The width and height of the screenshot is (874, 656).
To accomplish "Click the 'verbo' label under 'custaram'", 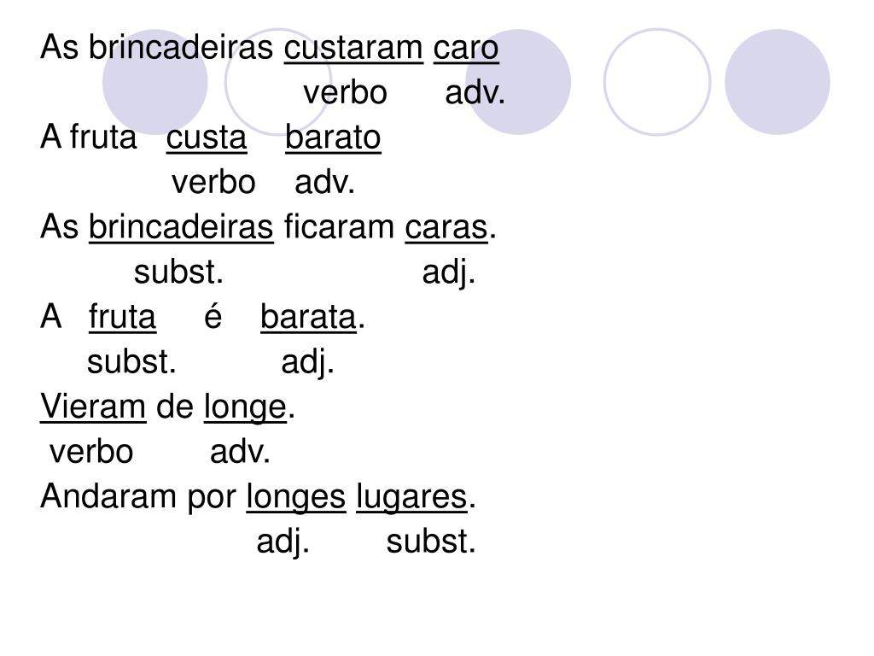I will 345,92.
